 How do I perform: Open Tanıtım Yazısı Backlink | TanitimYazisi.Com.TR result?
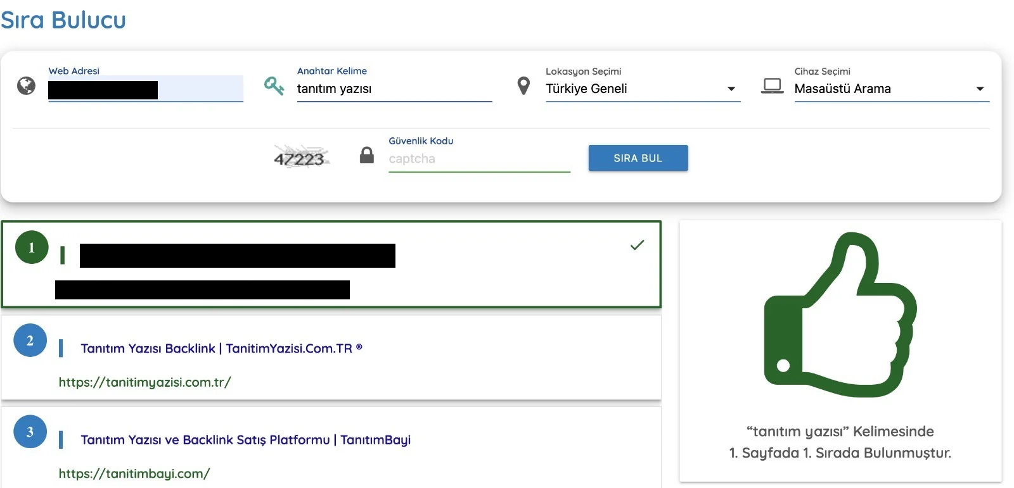click(x=221, y=348)
